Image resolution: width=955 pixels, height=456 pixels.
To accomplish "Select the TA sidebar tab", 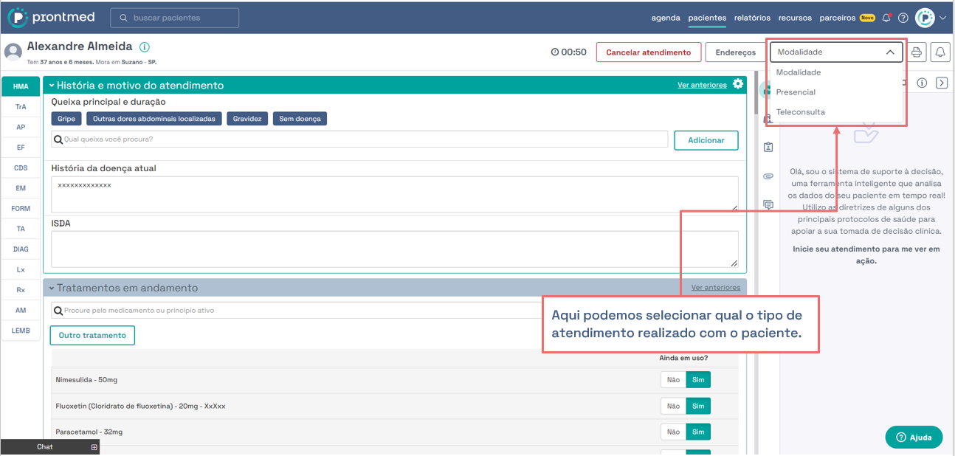I will point(21,229).
